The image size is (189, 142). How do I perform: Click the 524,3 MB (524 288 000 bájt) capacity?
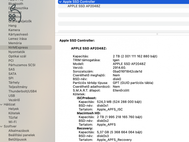click(x=119, y=102)
